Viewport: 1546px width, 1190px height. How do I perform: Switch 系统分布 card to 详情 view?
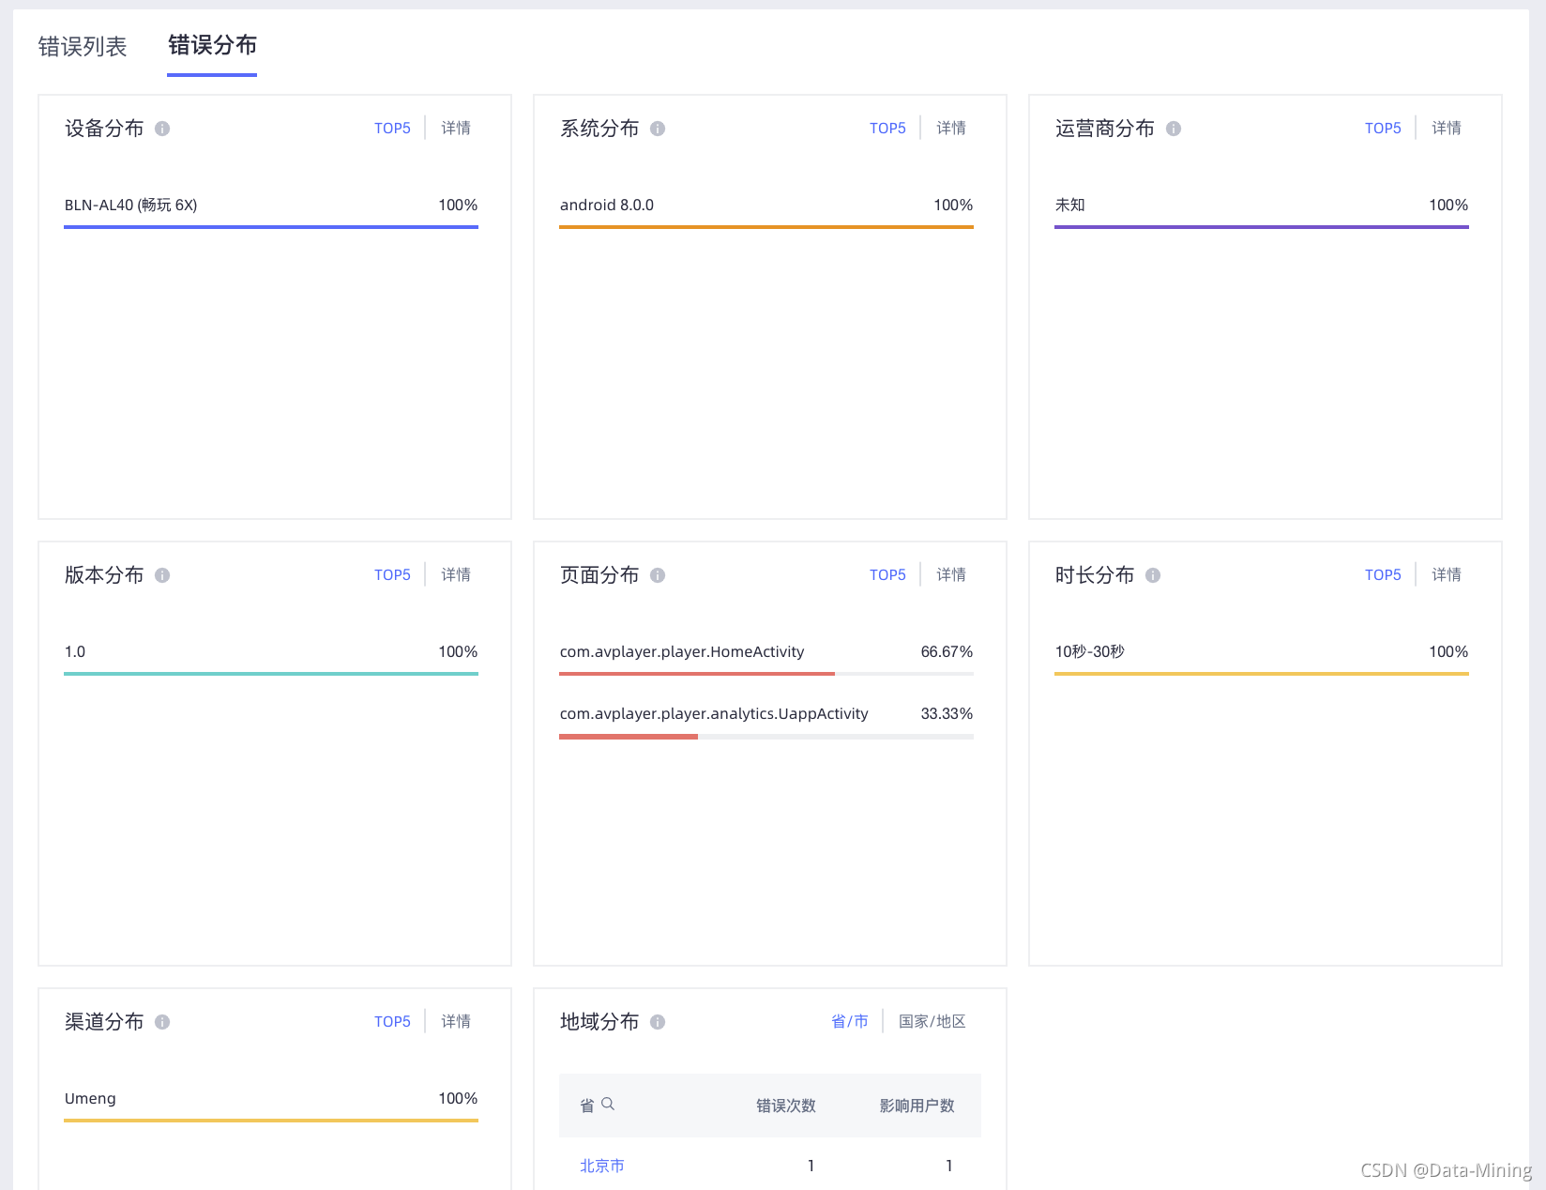(x=951, y=129)
